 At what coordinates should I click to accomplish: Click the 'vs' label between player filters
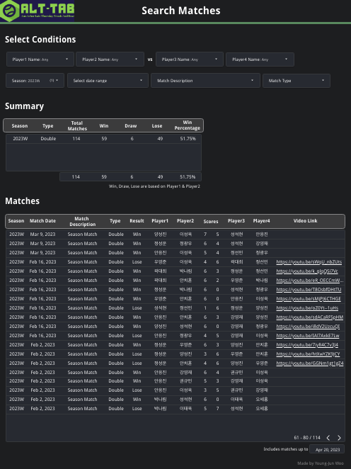[x=150, y=60]
